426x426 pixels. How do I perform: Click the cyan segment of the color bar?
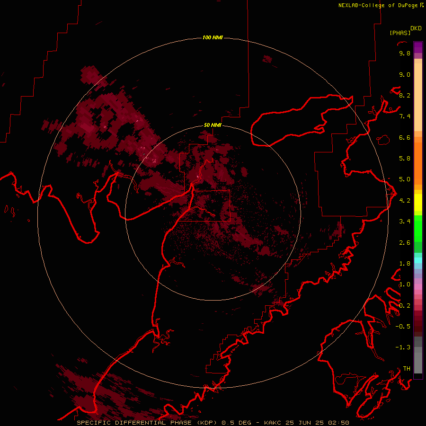point(418,260)
